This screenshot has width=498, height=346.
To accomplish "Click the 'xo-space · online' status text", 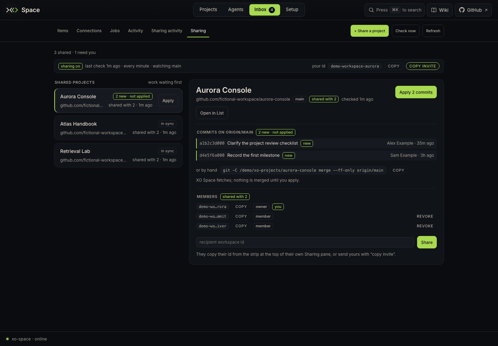I will coord(29,339).
